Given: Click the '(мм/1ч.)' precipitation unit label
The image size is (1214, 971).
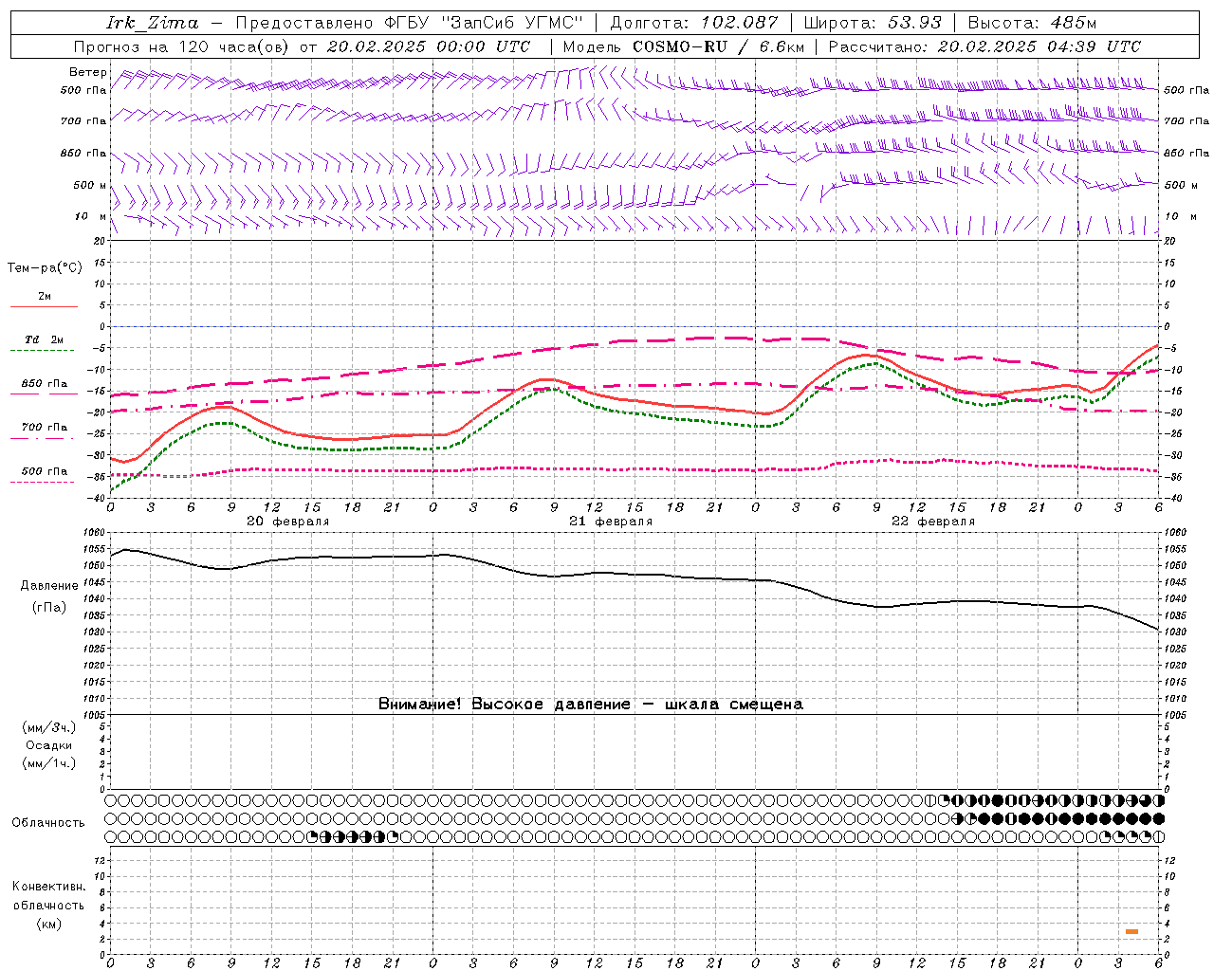Looking at the screenshot, I should (49, 763).
